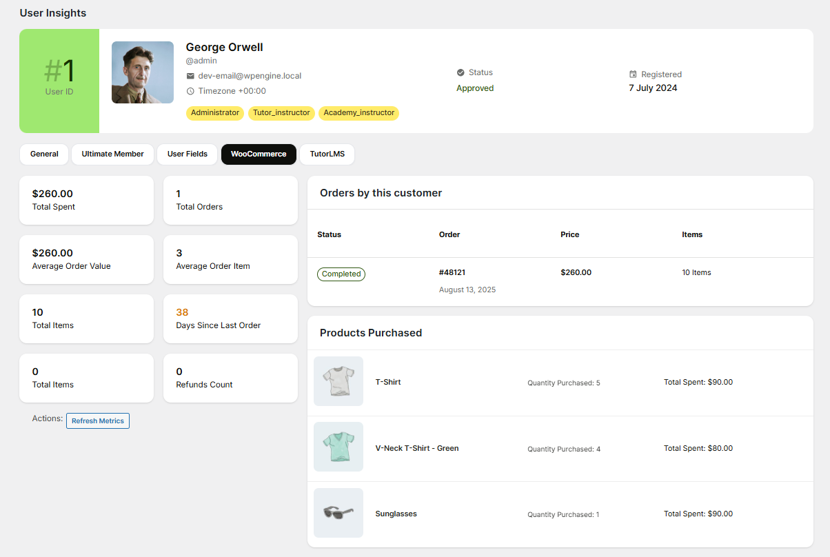The height and width of the screenshot is (557, 830).
Task: Open the T-Shirt product thumbnail
Action: pos(338,381)
